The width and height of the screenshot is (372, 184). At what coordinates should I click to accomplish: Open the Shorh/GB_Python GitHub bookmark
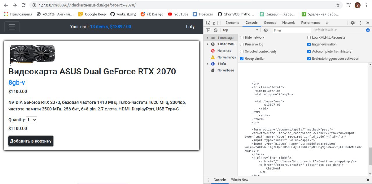coord(236,14)
